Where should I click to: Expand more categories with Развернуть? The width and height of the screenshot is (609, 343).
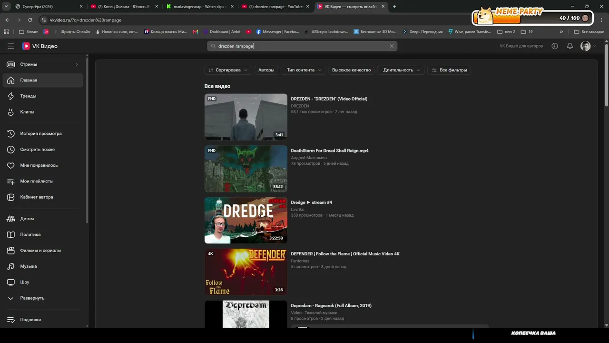(43, 298)
